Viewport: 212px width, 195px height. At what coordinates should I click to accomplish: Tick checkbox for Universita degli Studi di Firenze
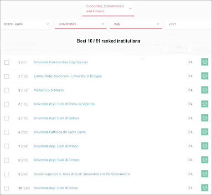click(6, 160)
